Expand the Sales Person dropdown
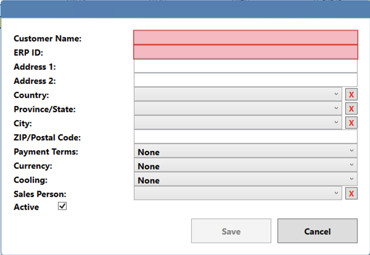This screenshot has width=370, height=255. (x=238, y=193)
